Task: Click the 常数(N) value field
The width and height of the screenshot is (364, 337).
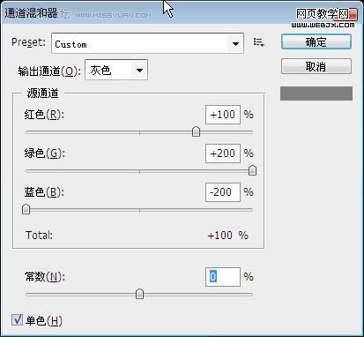Action: (x=223, y=277)
